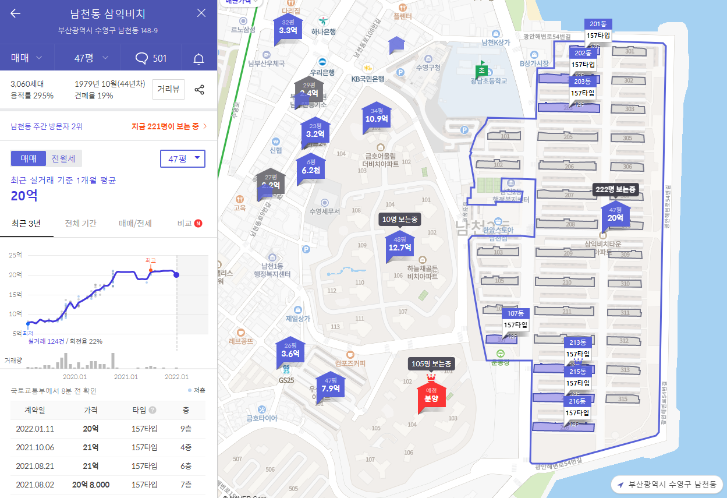Click the 부산광역시 수영구 남천동 location button
Image resolution: width=727 pixels, height=498 pixels.
click(667, 485)
